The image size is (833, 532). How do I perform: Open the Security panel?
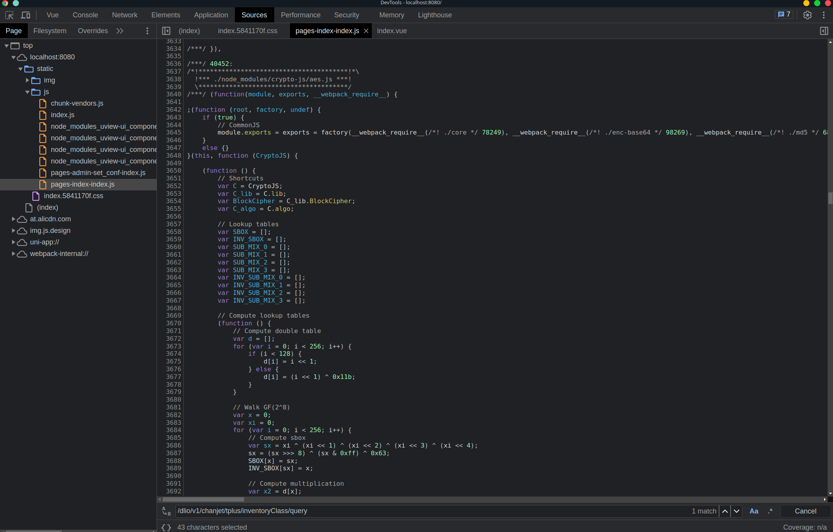[x=346, y=15]
